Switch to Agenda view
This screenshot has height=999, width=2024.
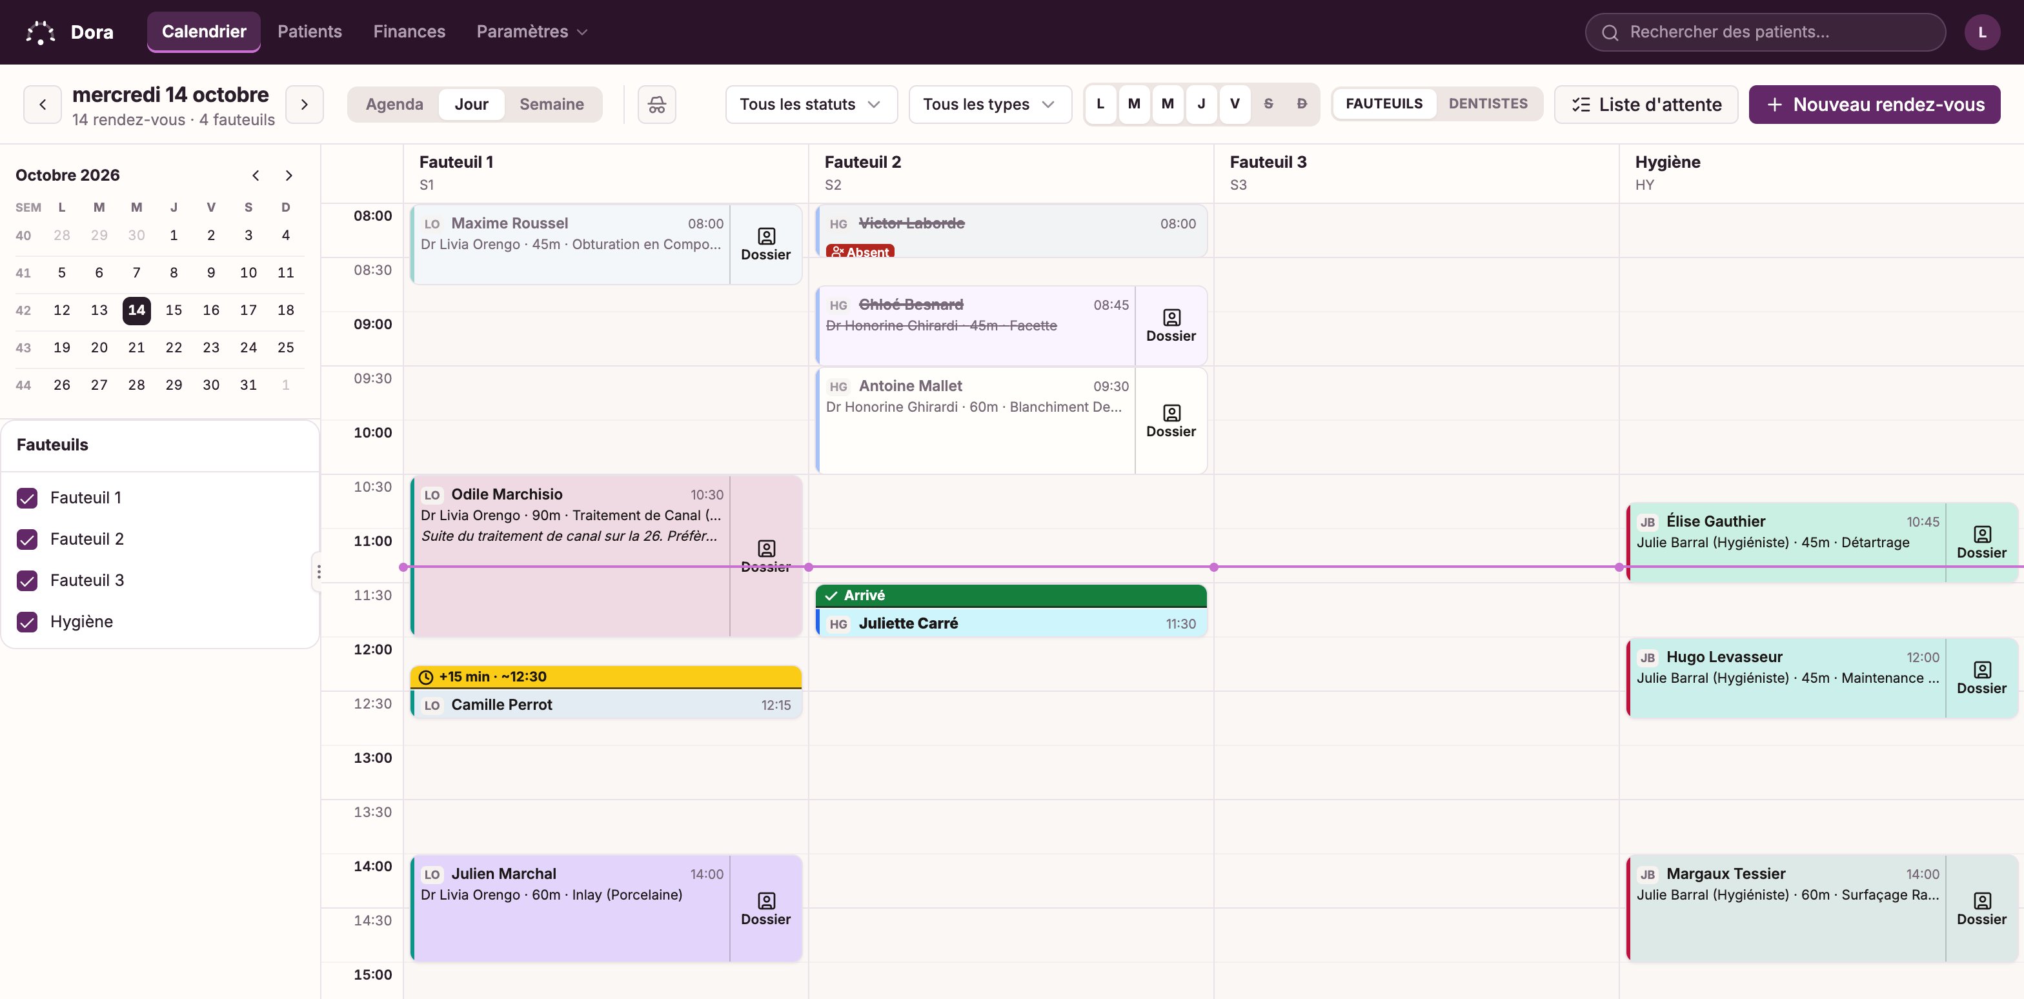394,105
